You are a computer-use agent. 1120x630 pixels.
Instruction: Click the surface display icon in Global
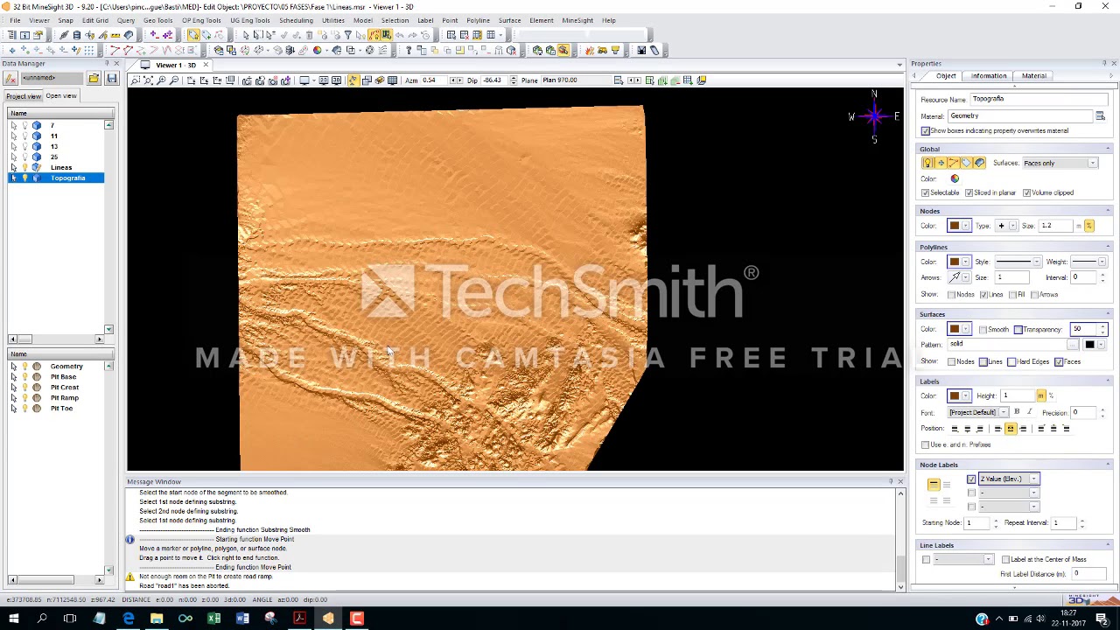pyautogui.click(x=980, y=163)
